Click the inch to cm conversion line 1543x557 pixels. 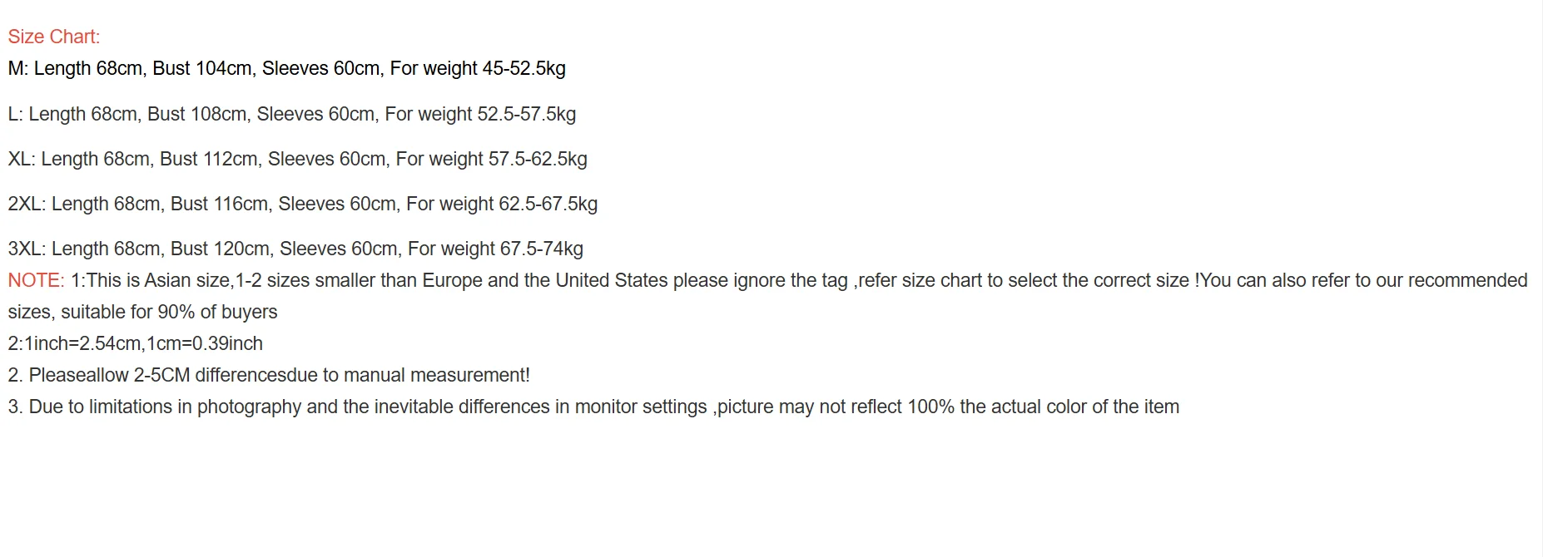(x=135, y=343)
